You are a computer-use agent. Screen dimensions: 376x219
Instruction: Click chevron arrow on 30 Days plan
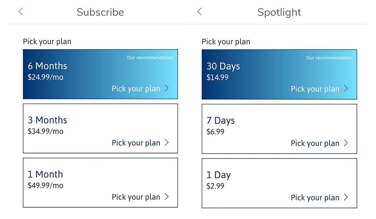tap(346, 89)
